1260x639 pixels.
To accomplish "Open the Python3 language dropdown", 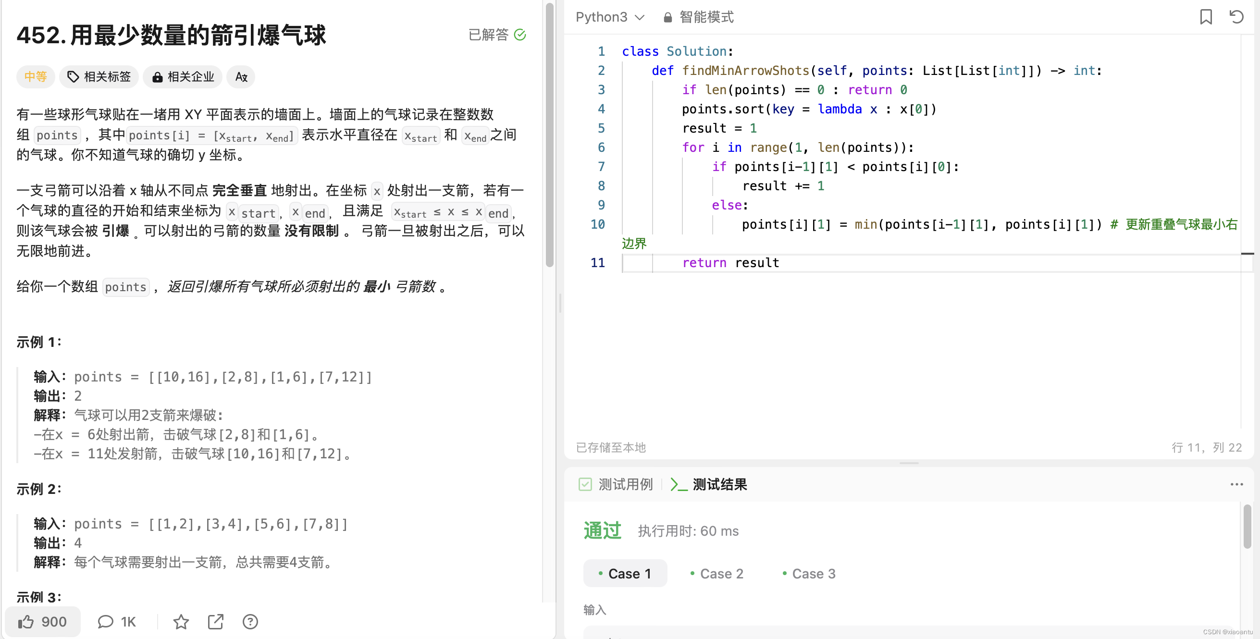I will 609,17.
